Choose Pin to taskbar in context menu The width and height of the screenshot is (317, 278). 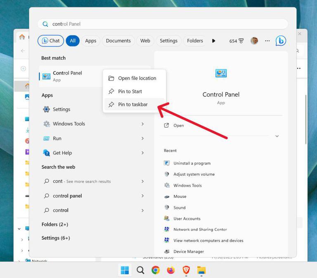[135, 104]
